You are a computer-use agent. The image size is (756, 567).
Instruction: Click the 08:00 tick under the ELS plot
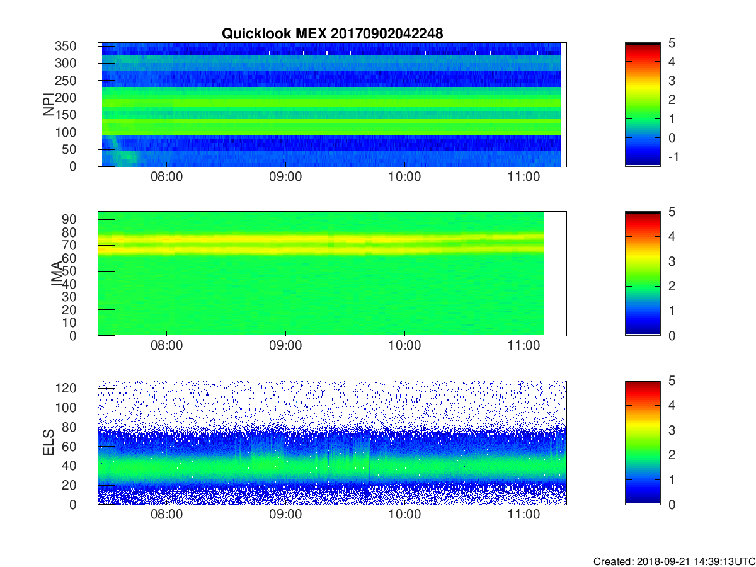[x=167, y=515]
